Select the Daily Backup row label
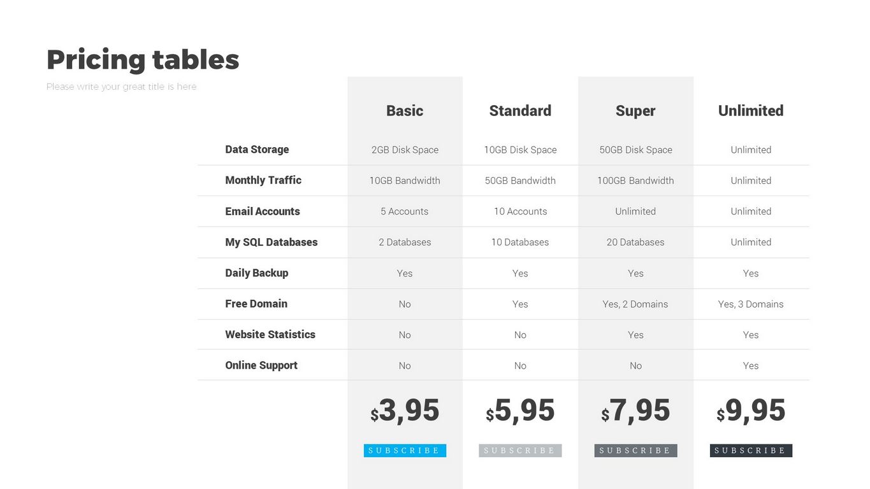 pos(257,273)
